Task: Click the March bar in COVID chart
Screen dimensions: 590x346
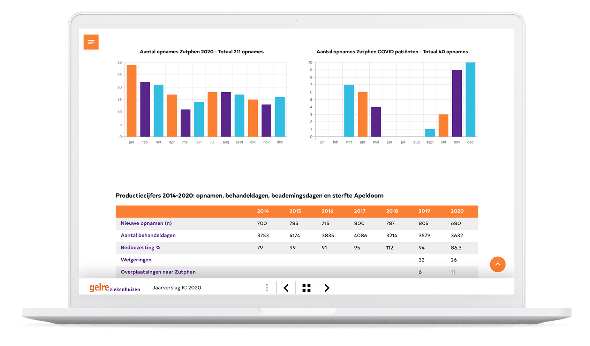Action: tap(349, 111)
